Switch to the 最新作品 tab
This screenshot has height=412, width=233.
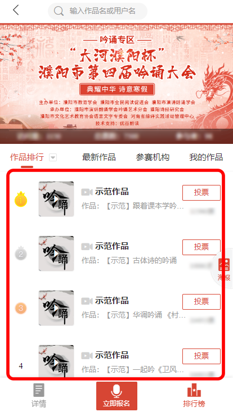click(99, 157)
